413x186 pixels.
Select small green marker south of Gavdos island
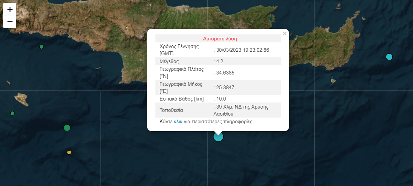point(13,113)
